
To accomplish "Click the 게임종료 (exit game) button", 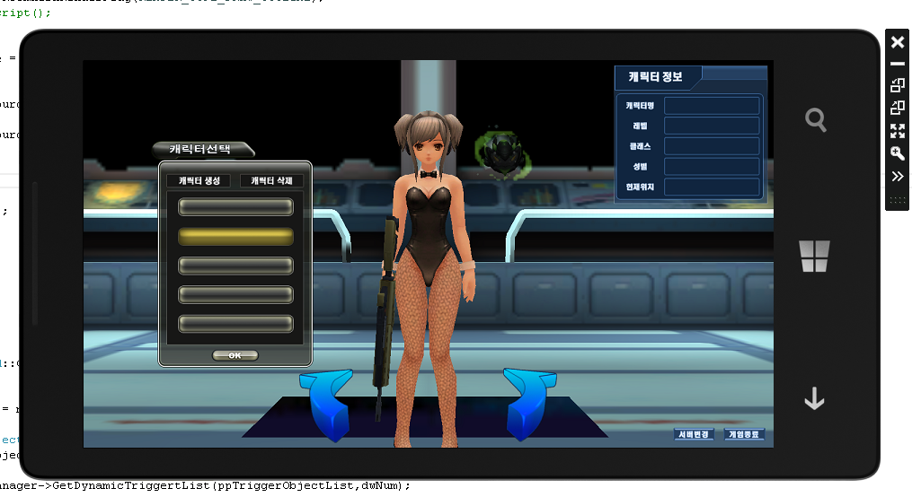I will point(744,434).
